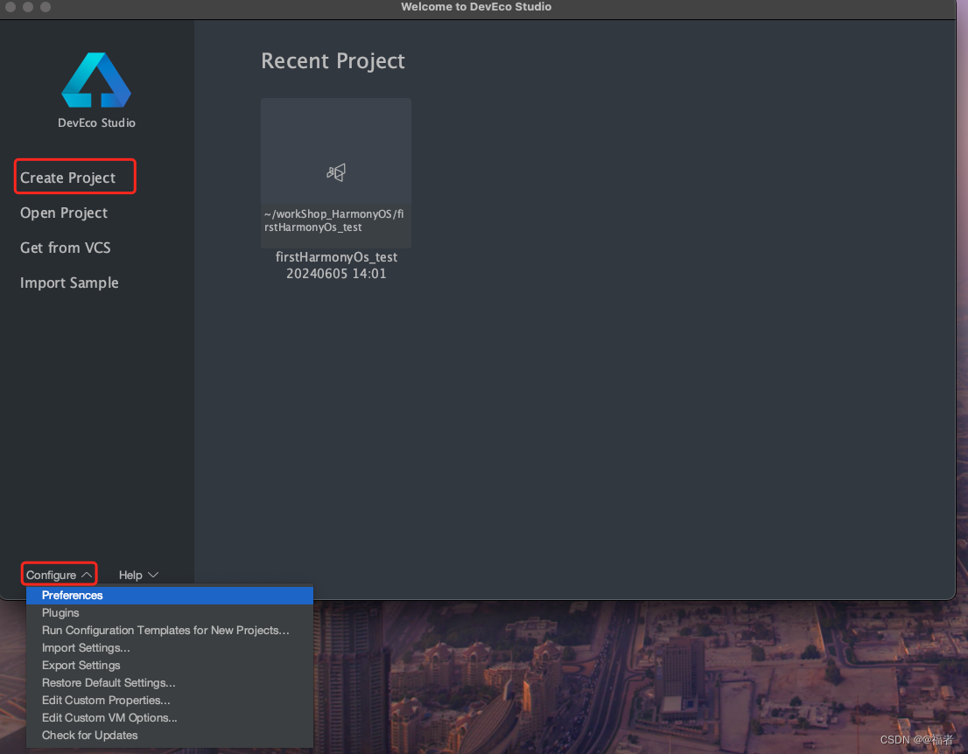Open Plugins from Configure menu
Image resolution: width=968 pixels, height=754 pixels.
pos(170,612)
